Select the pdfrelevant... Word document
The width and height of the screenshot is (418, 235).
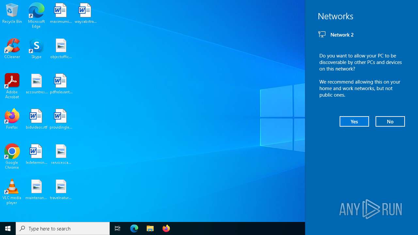(61, 84)
